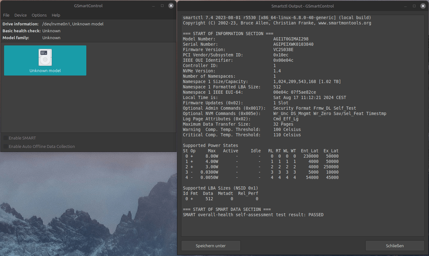Image resolution: width=429 pixels, height=256 pixels.
Task: Open the Device menu
Action: pos(21,15)
